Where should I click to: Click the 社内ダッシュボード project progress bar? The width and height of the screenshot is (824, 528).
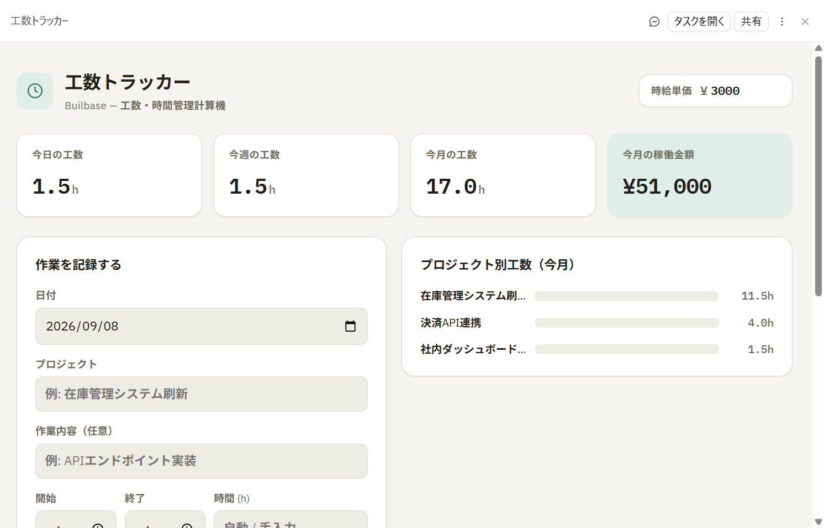pyautogui.click(x=627, y=349)
